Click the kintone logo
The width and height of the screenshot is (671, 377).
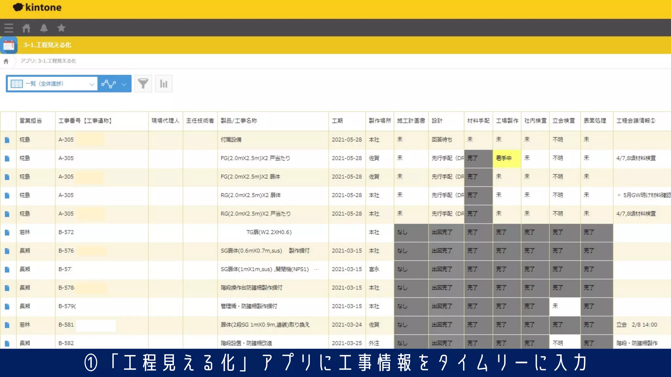click(37, 7)
